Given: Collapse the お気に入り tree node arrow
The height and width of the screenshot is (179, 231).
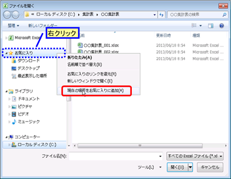Looking at the screenshot, I should click(6, 53).
